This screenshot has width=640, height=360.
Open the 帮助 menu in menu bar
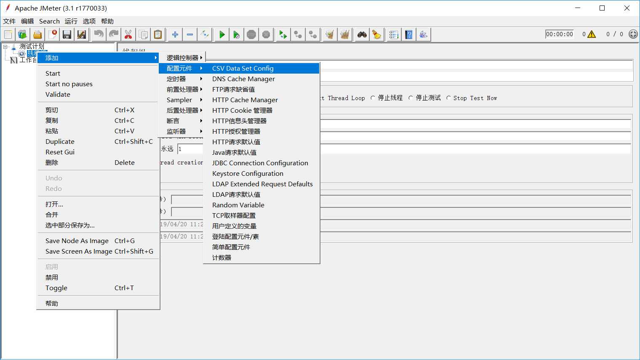107,21
